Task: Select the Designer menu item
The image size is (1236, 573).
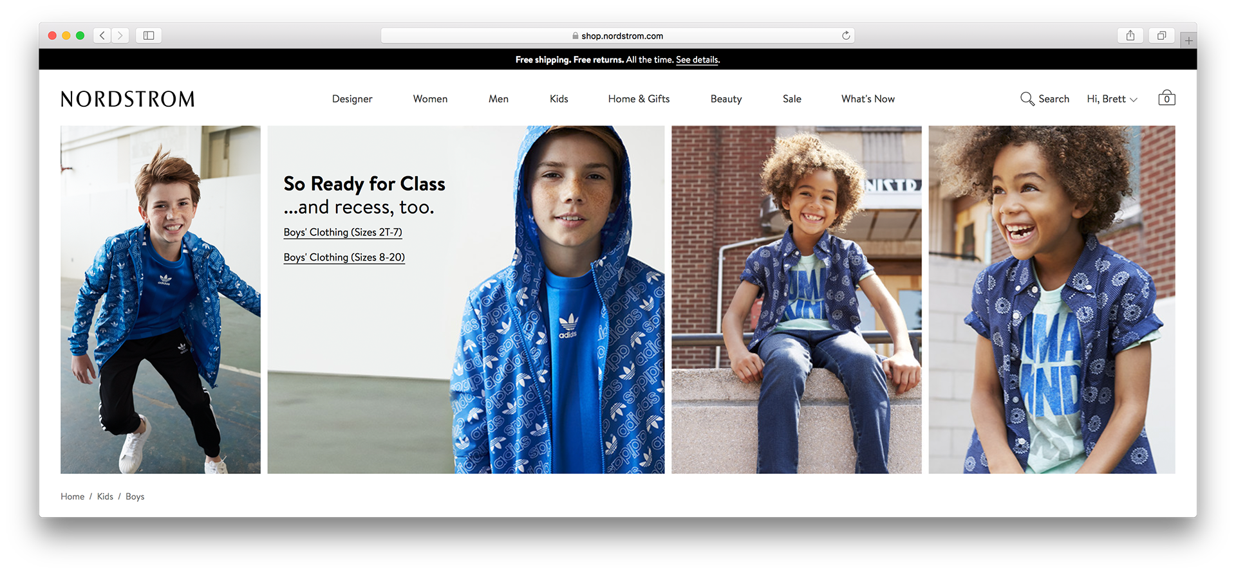Action: [x=352, y=99]
